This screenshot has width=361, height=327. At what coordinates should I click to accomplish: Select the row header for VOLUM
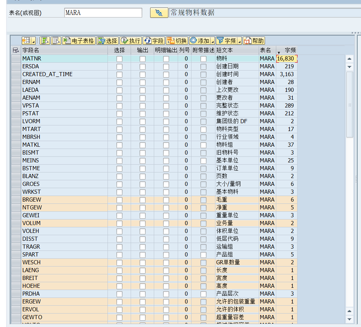click(16, 223)
